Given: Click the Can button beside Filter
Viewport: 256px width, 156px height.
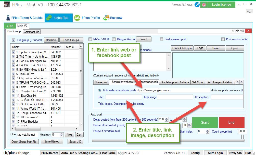Looking at the screenshot, I should click(x=79, y=135).
